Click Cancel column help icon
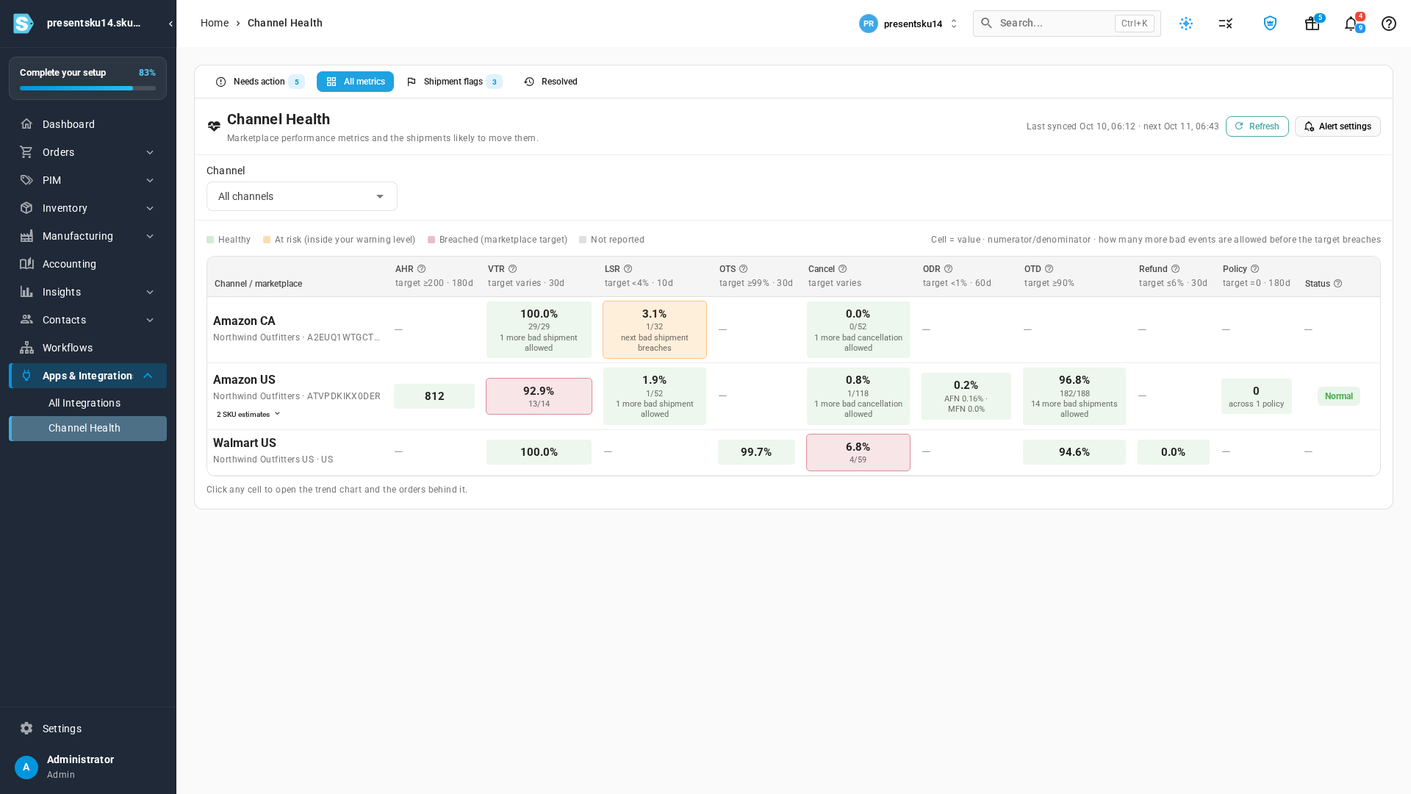The width and height of the screenshot is (1411, 794). click(843, 269)
